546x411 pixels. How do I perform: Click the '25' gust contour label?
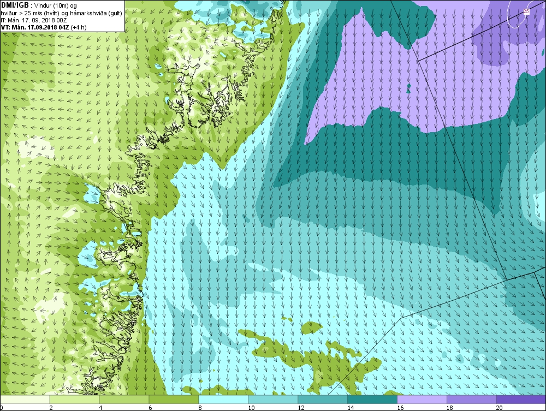pyautogui.click(x=526, y=11)
